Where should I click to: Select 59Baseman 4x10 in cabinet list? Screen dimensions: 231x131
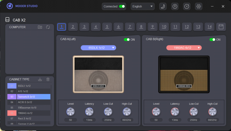[x=29, y=108]
